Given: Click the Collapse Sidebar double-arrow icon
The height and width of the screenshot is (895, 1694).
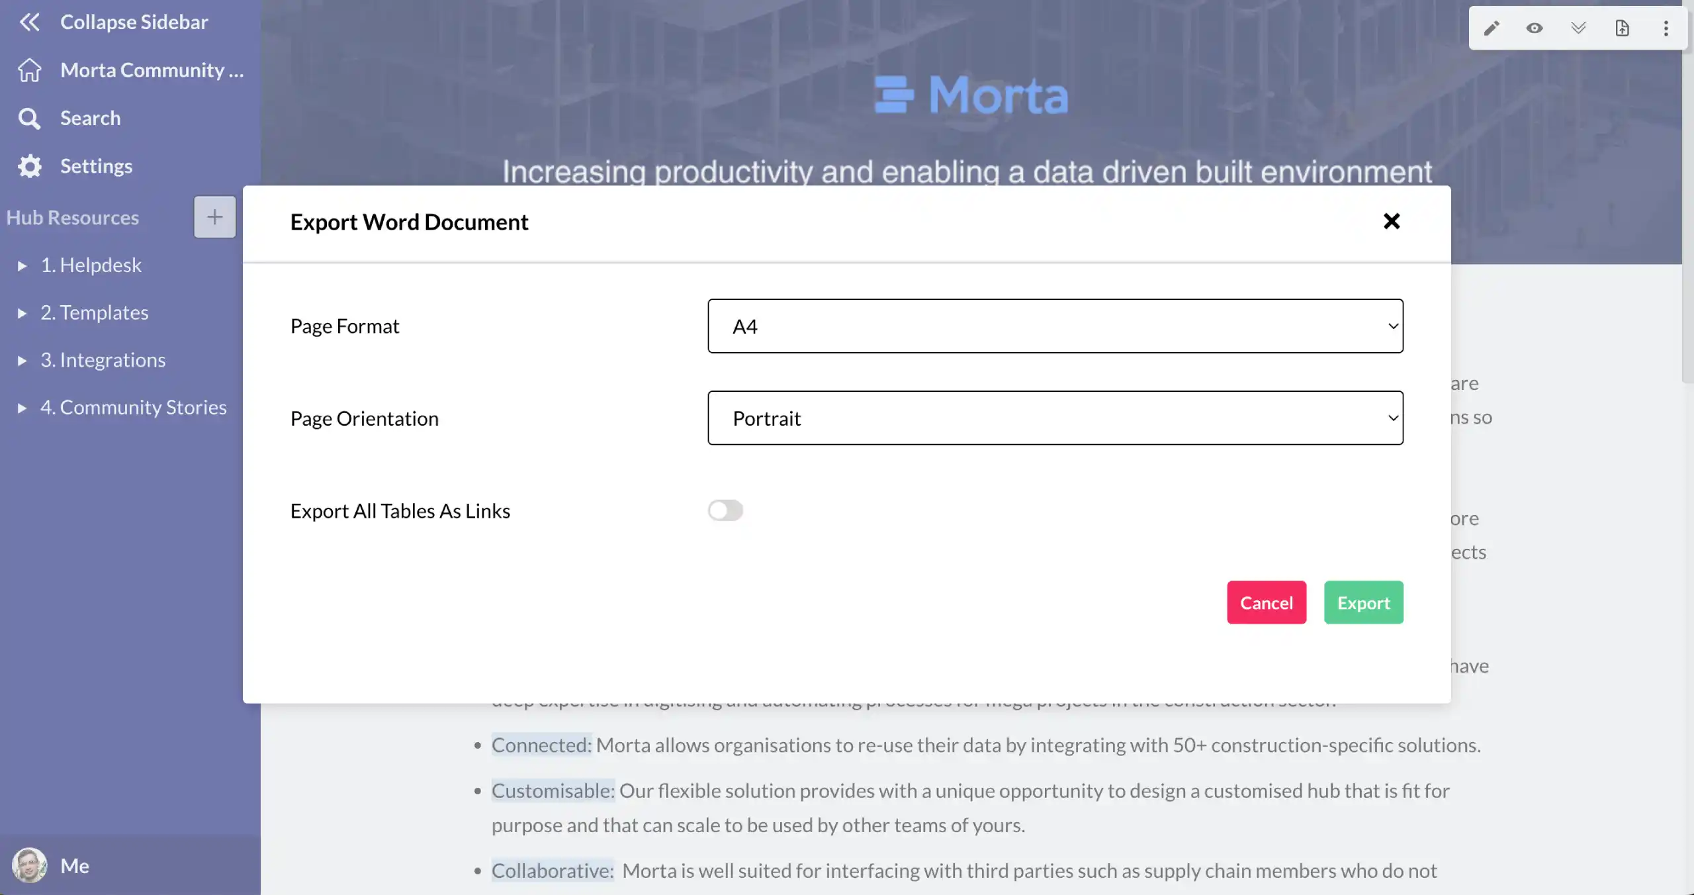Looking at the screenshot, I should point(29,23).
